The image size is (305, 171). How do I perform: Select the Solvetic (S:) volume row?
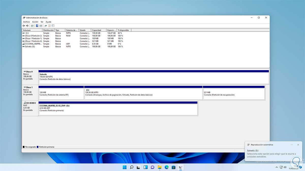76,47
